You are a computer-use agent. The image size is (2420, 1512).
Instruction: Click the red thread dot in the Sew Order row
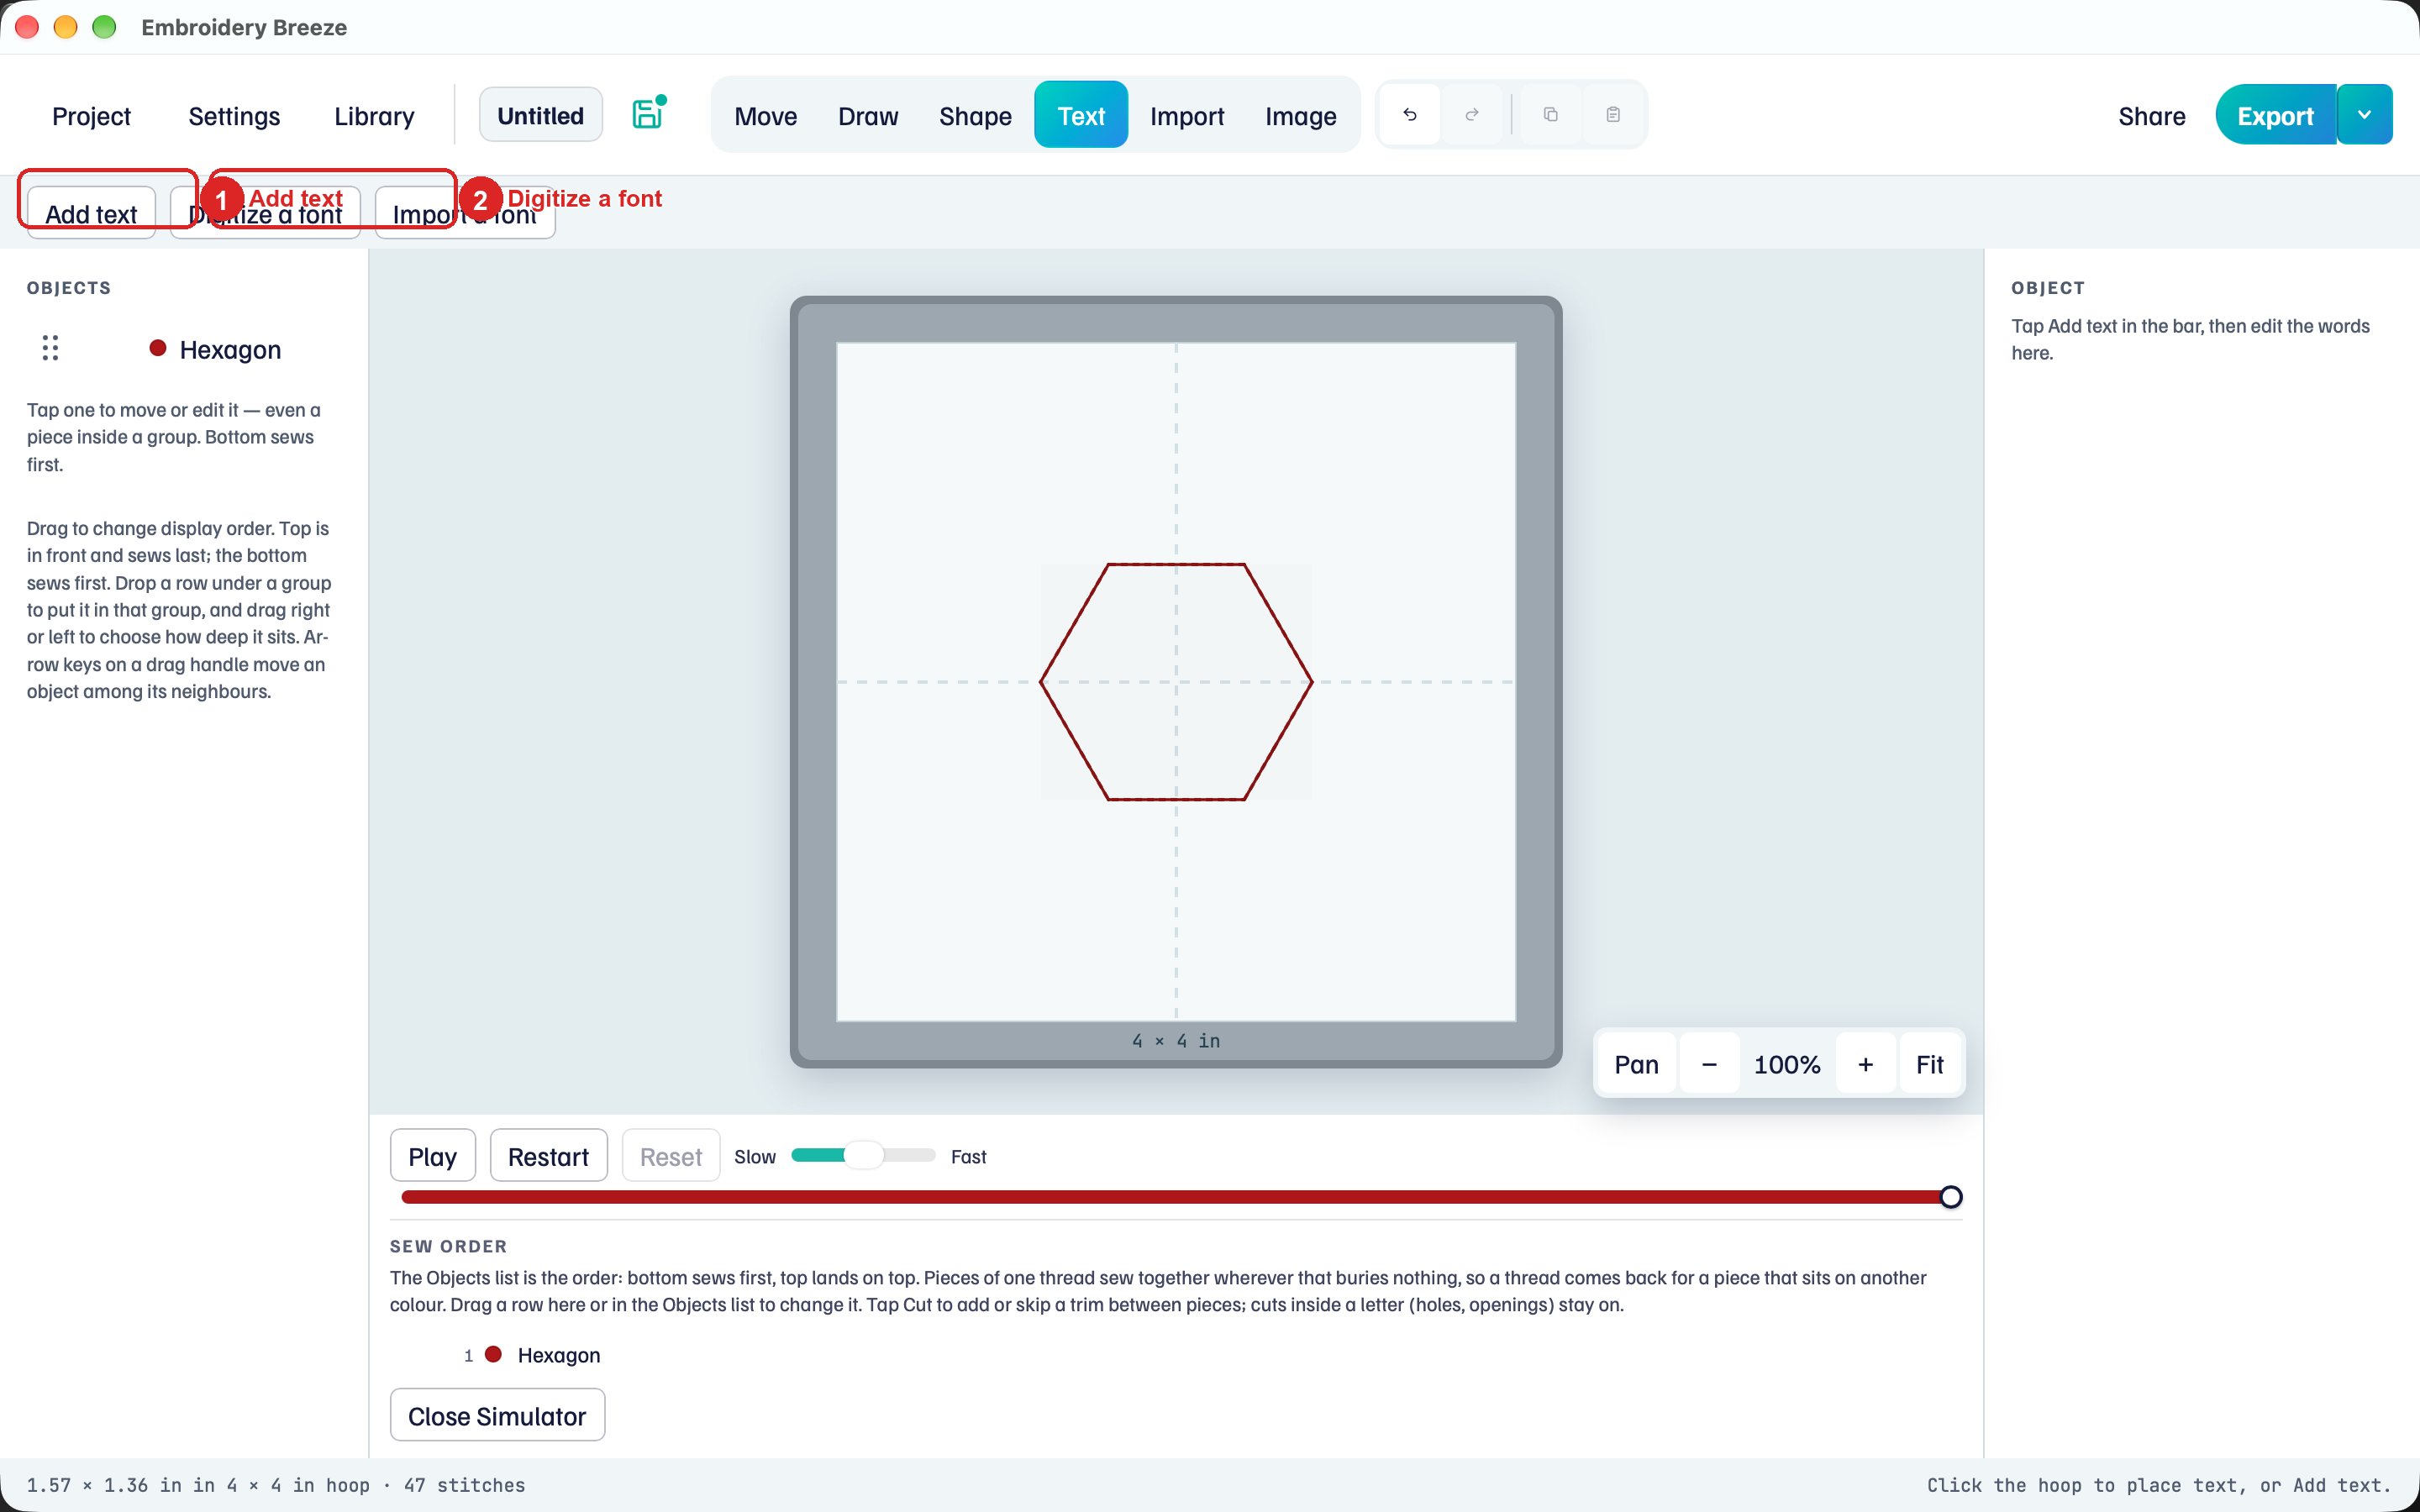point(493,1354)
